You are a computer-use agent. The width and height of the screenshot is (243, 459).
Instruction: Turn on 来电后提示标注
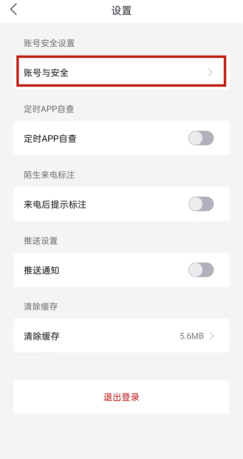click(200, 204)
